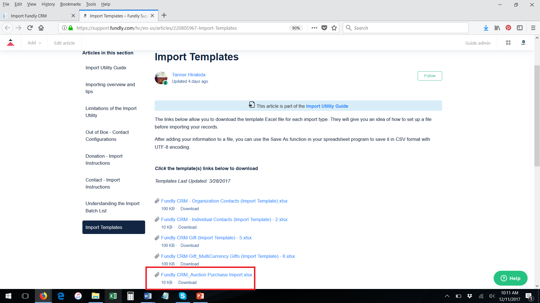Open the File menu
The width and height of the screenshot is (540, 303).
6,4
